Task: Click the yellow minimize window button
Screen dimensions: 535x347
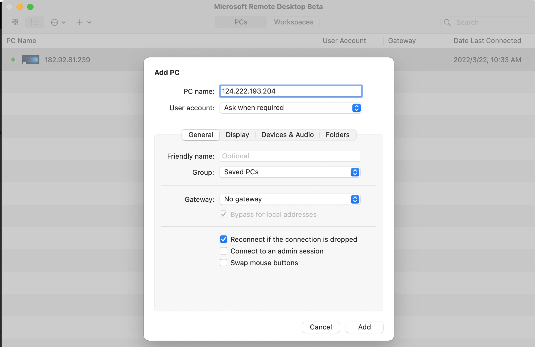Action: point(20,7)
